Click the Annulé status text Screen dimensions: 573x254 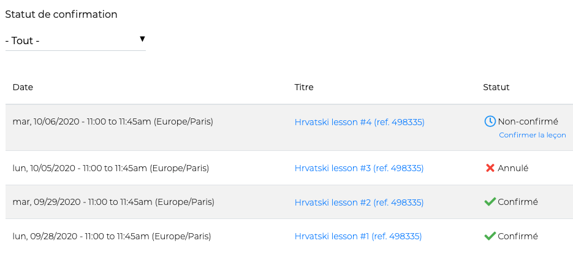click(x=513, y=168)
